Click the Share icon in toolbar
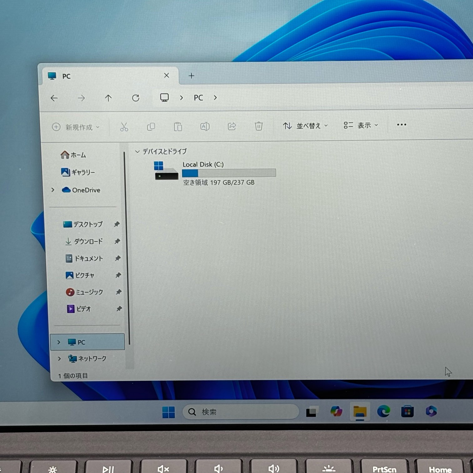The image size is (473, 473). click(232, 126)
